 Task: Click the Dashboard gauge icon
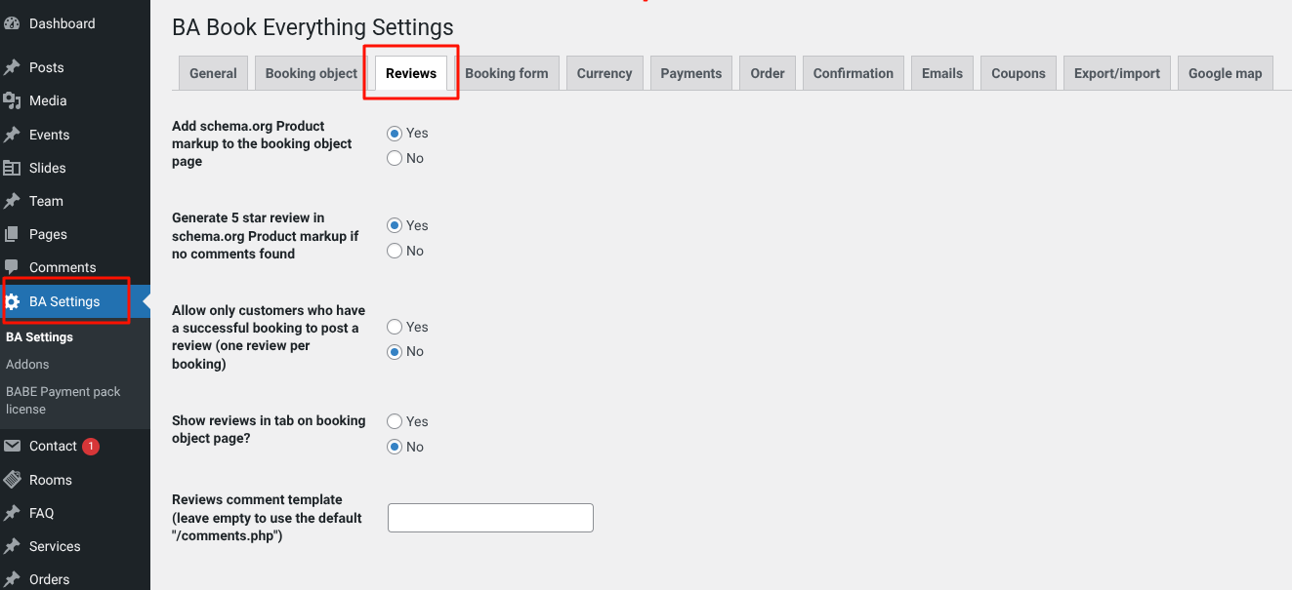click(x=12, y=23)
